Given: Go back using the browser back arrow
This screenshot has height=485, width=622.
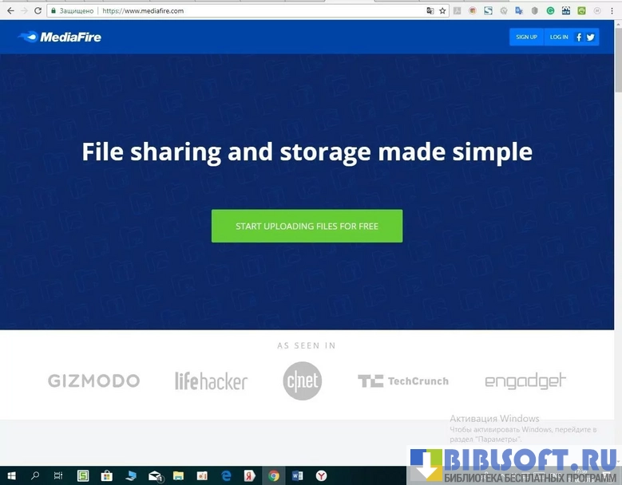Looking at the screenshot, I should pyautogui.click(x=10, y=11).
